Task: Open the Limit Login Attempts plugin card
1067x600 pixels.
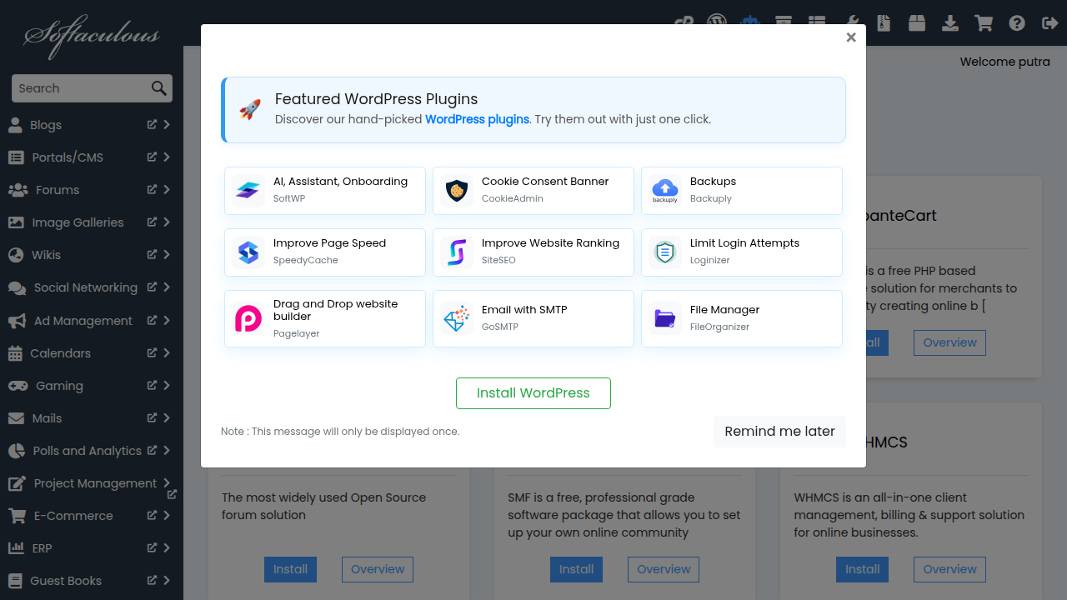Action: (x=742, y=252)
